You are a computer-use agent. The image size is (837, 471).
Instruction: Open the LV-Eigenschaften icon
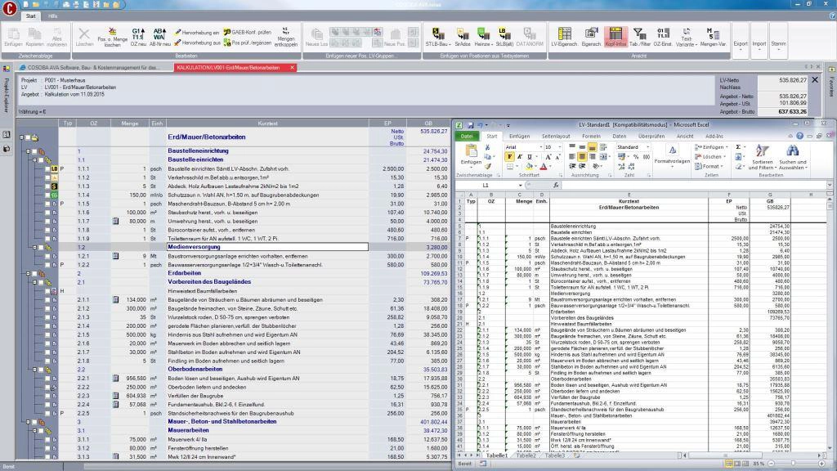point(563,36)
